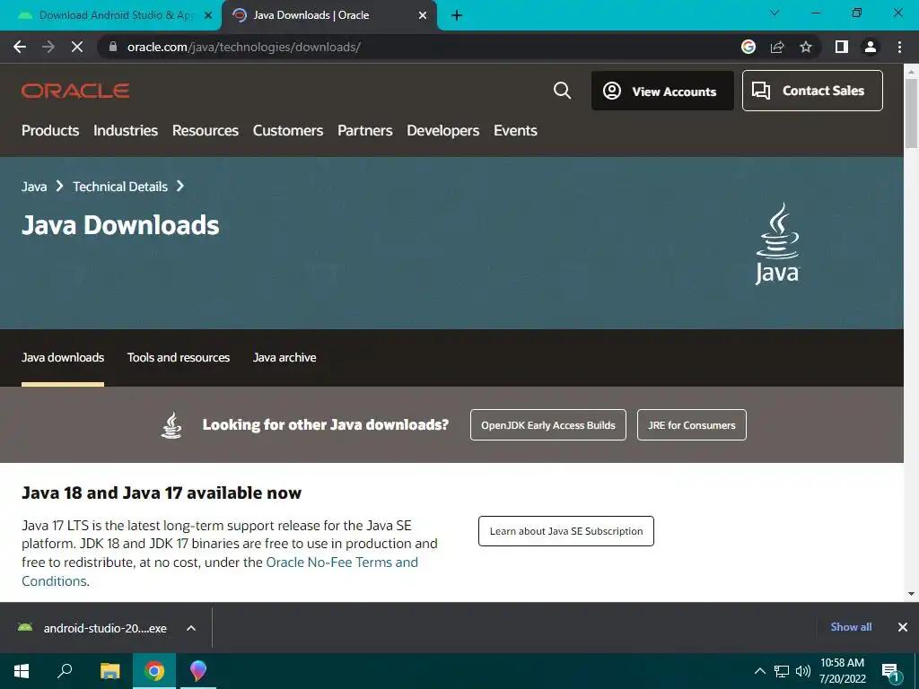The width and height of the screenshot is (919, 689).
Task: Click the page scrollbar thumb
Action: pos(911,112)
